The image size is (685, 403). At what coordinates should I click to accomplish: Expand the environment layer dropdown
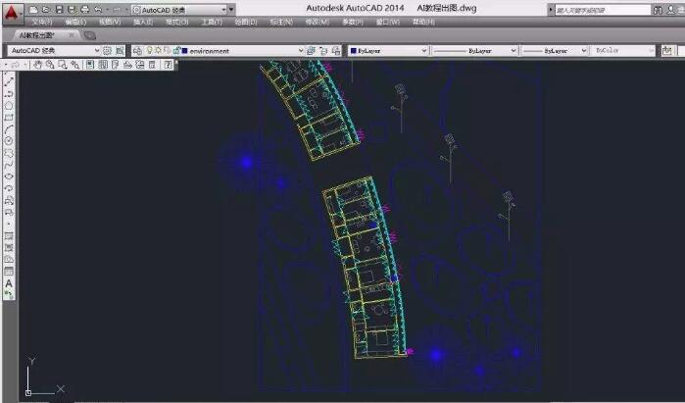pos(301,50)
